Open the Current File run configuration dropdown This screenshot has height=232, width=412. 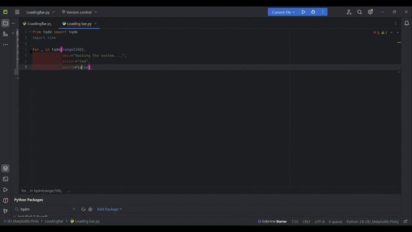pos(283,12)
